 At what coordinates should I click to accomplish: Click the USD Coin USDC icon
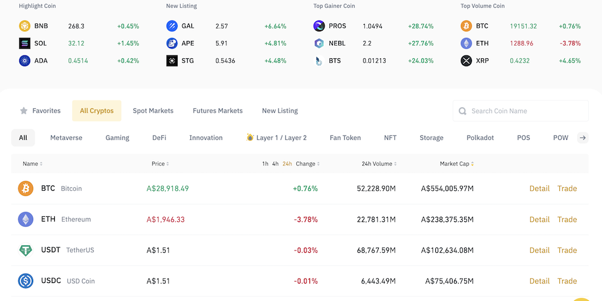26,281
